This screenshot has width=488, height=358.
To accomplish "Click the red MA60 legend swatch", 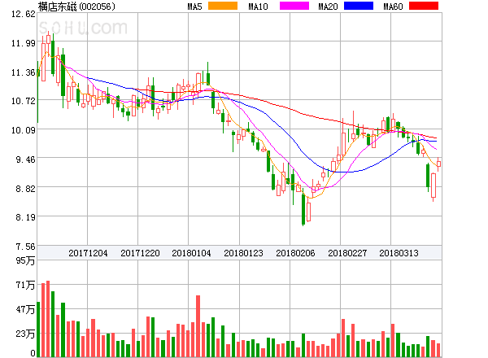I will click(x=424, y=6).
